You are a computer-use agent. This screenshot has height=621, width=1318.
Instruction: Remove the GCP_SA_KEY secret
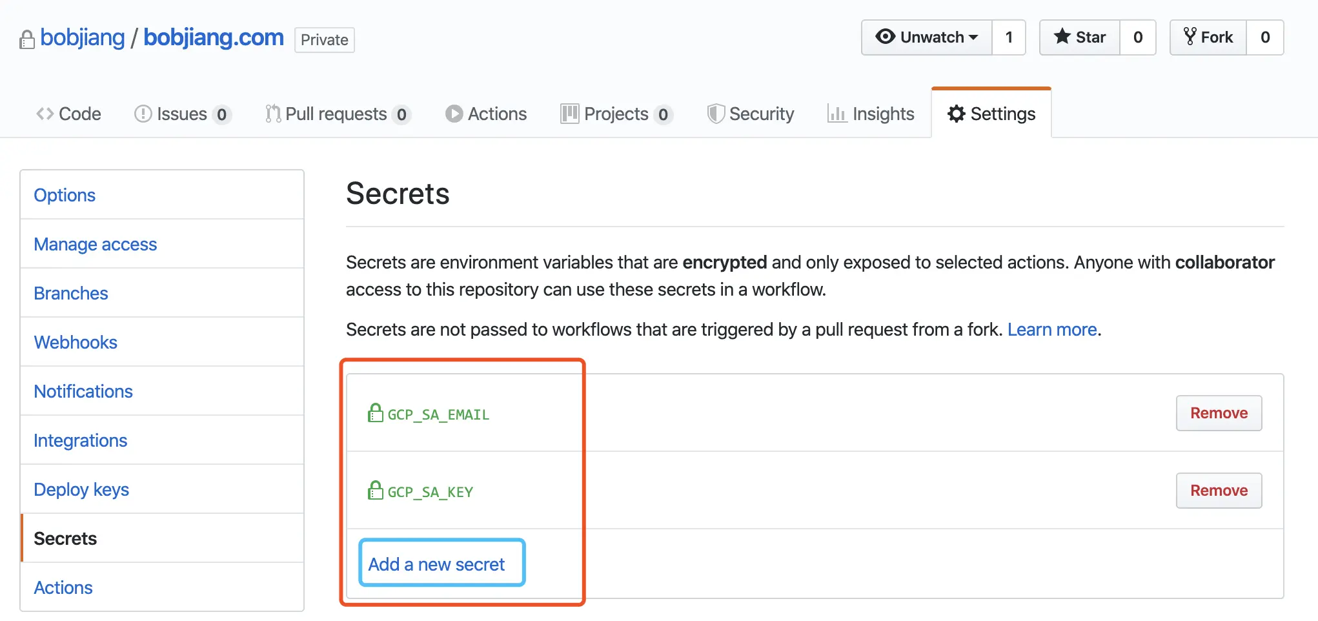(x=1218, y=491)
